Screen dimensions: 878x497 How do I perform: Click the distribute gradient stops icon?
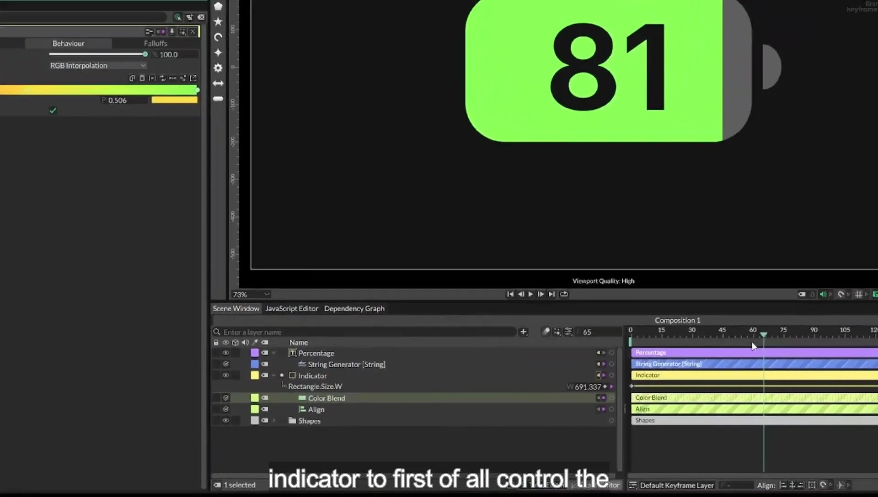172,78
